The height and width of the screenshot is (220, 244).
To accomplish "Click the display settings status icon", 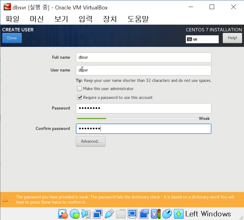I will click(132, 214).
